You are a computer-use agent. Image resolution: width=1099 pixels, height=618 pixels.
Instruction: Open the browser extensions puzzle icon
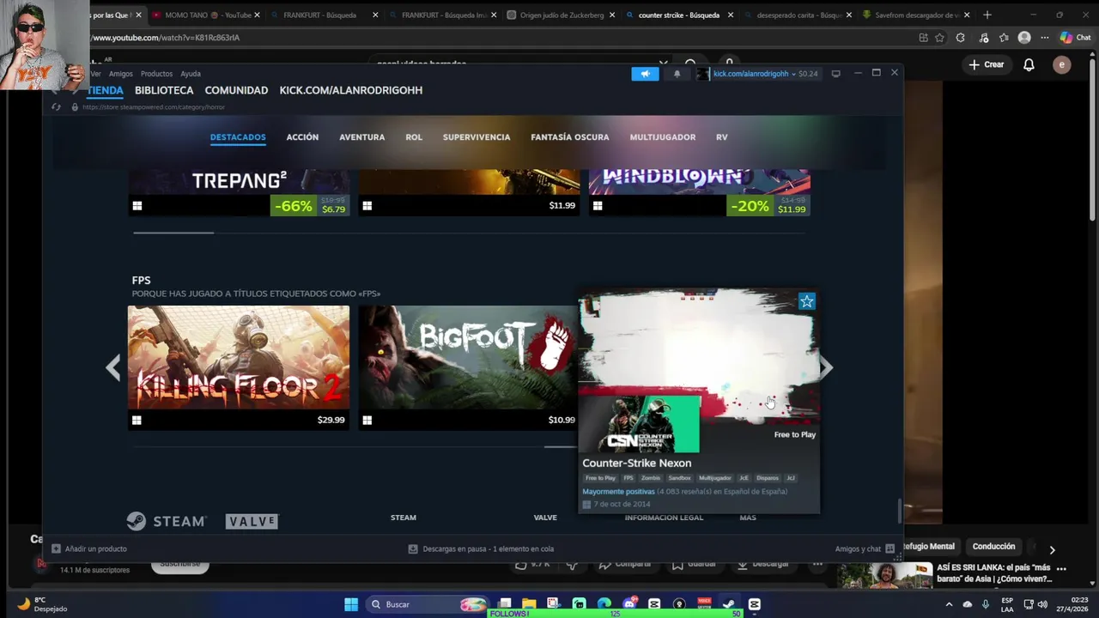click(x=961, y=38)
